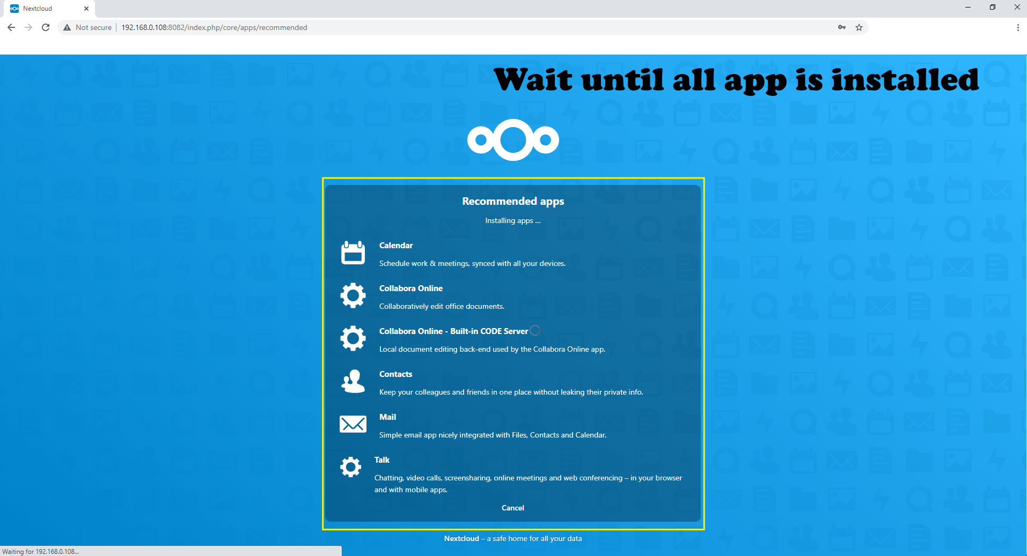Click 'Schedule work & meetings' description

(x=472, y=263)
